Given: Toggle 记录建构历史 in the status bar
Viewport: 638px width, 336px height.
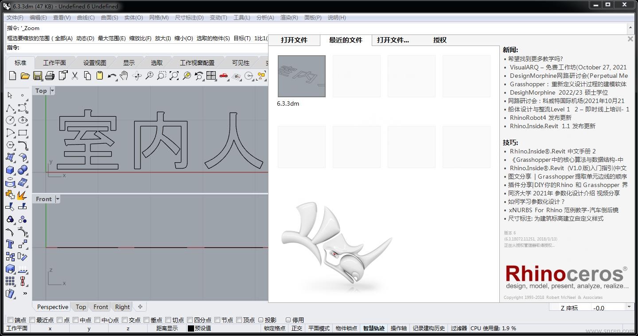Looking at the screenshot, I should click(428, 328).
